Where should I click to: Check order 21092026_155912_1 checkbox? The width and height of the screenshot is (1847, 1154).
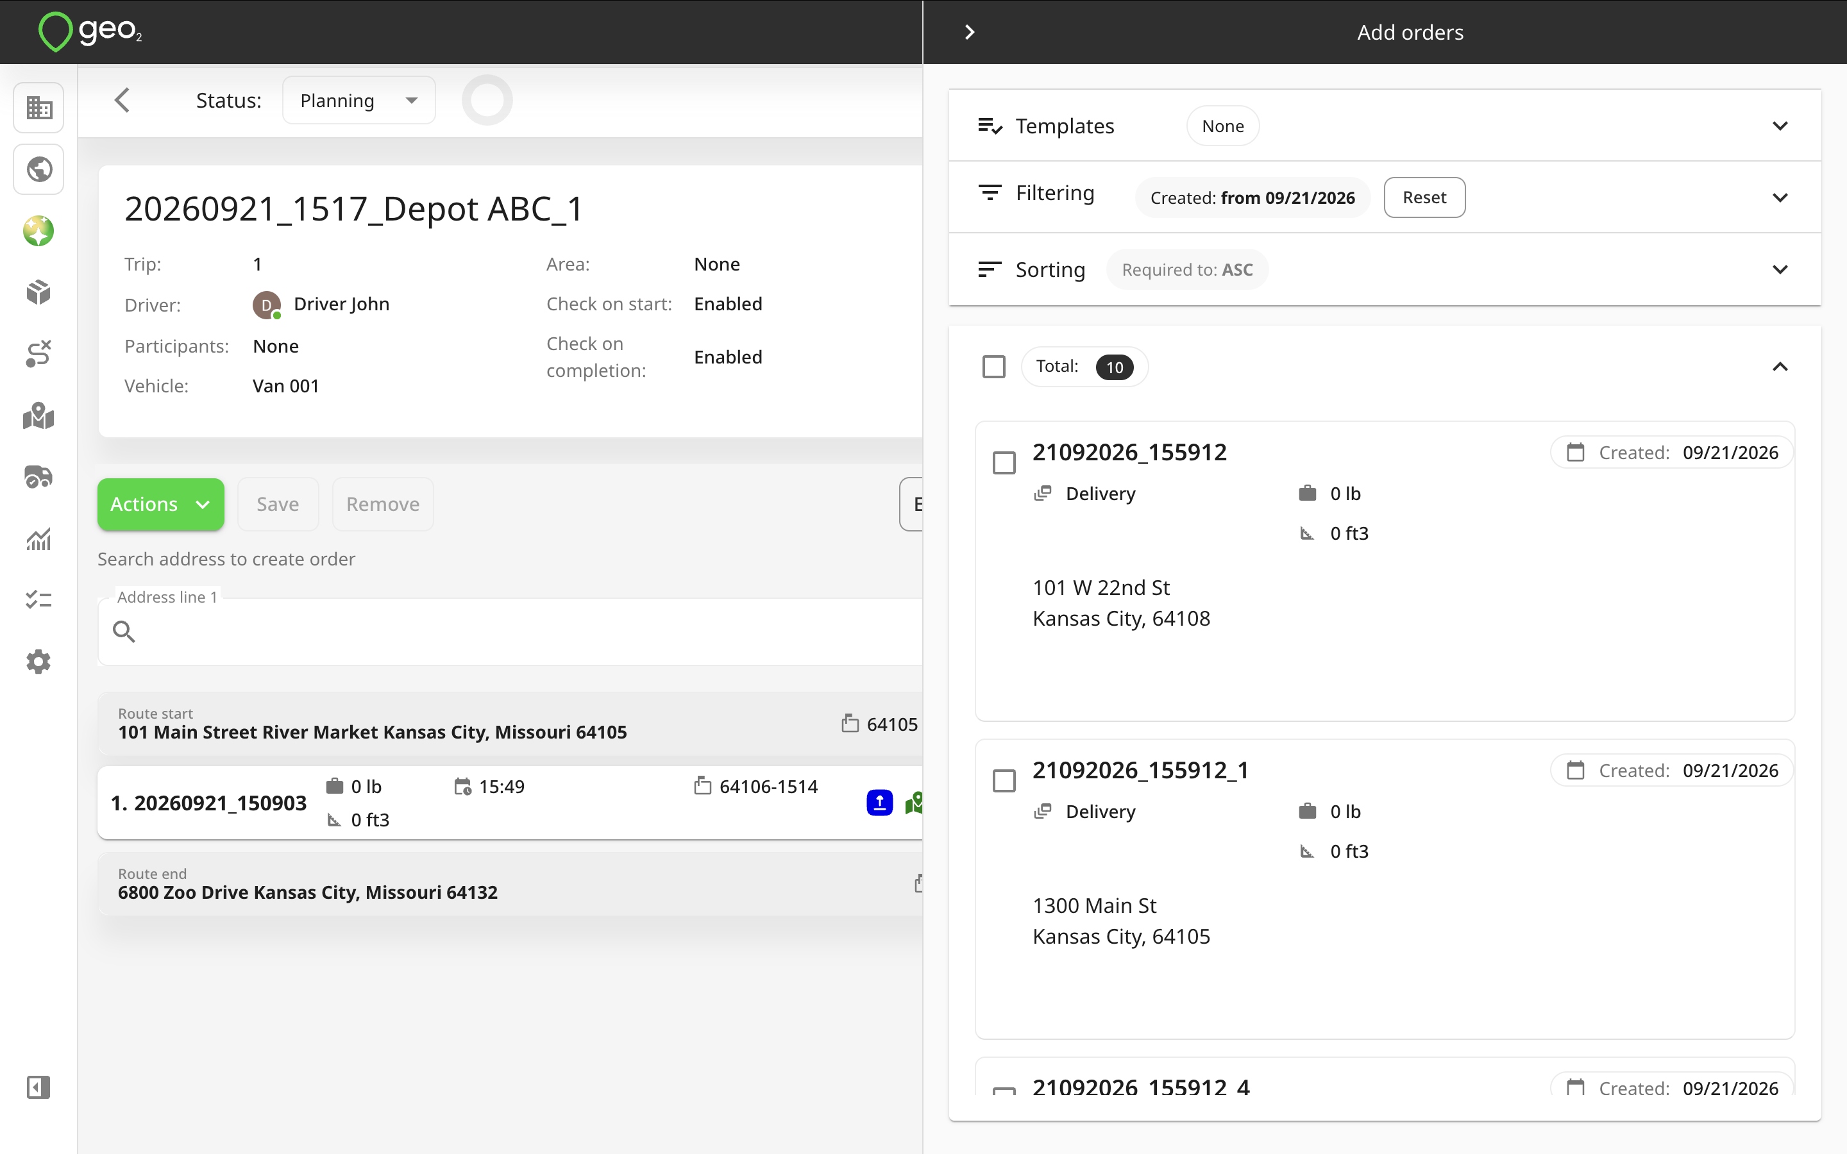pyautogui.click(x=1004, y=781)
